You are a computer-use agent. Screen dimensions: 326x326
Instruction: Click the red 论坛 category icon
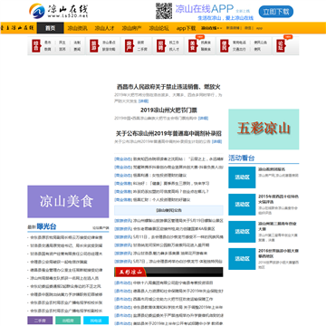(281, 46)
